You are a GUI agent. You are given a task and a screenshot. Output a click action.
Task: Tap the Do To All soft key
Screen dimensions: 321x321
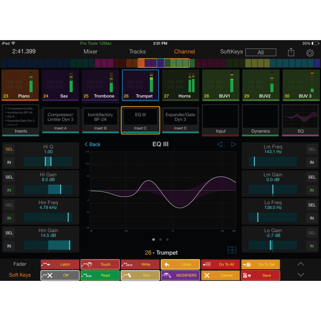[221, 265]
